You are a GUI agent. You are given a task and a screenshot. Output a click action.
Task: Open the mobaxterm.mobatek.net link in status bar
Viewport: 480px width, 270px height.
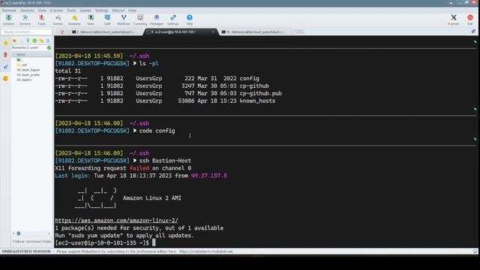(x=205, y=251)
